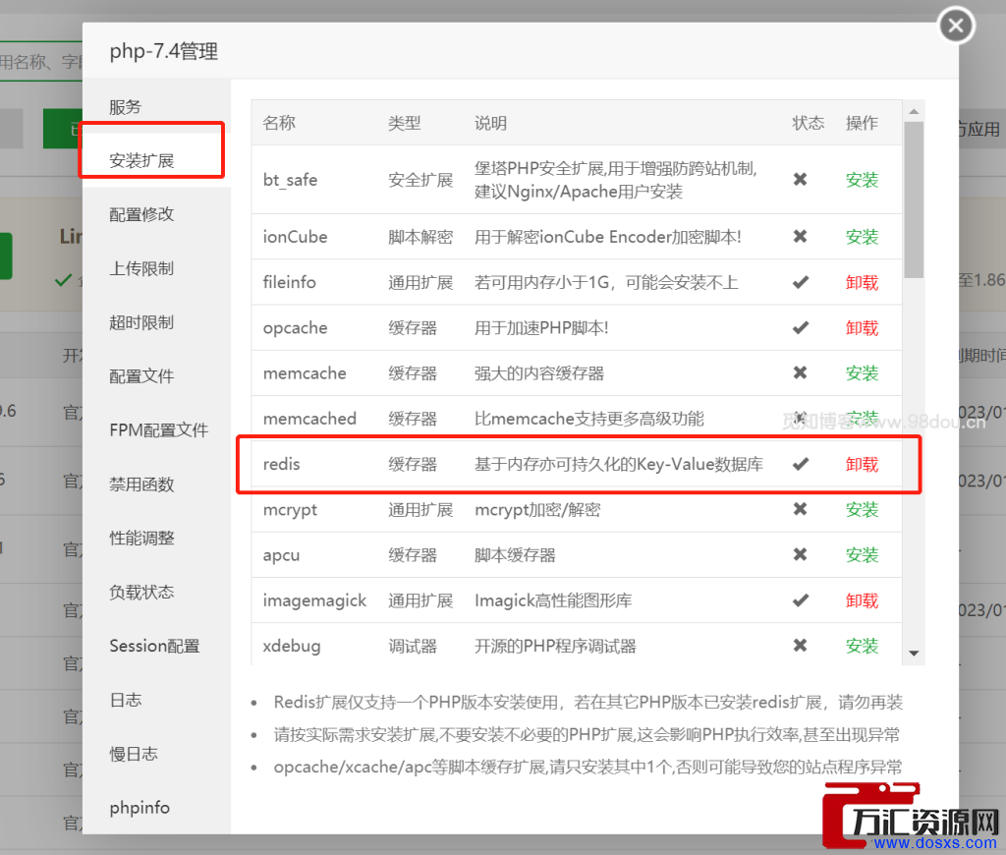The image size is (1006, 855).
Task: Click the bt_safe type 安全扩展 cell
Action: 420,180
